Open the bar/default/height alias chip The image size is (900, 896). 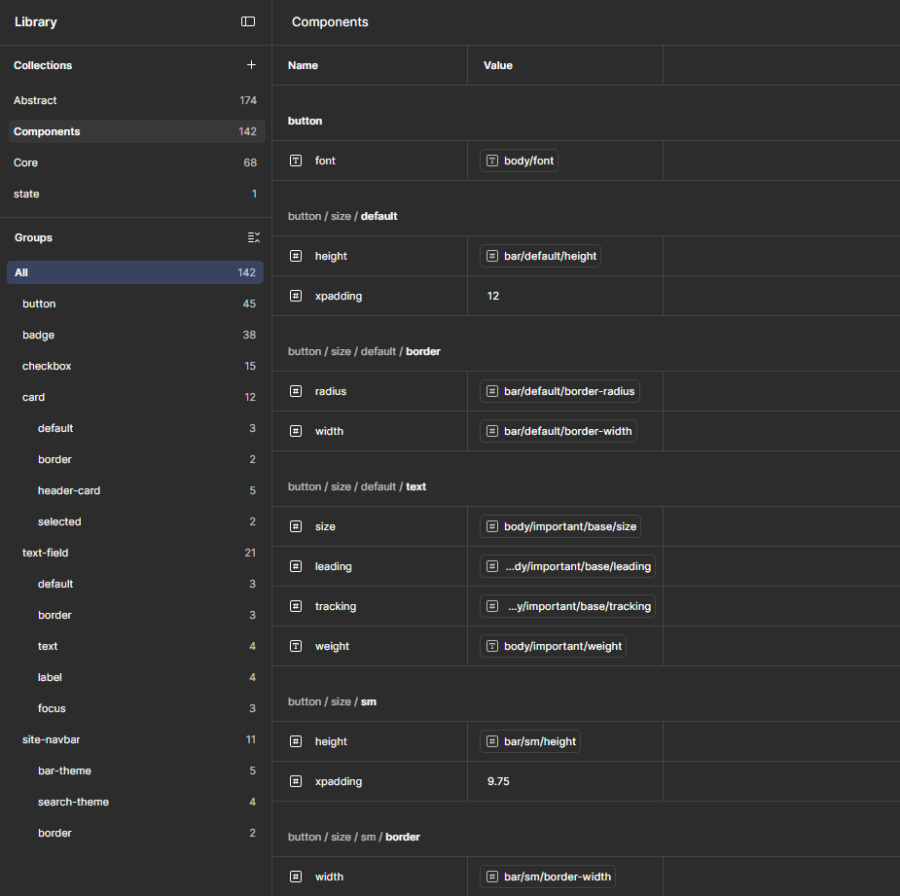tap(540, 256)
